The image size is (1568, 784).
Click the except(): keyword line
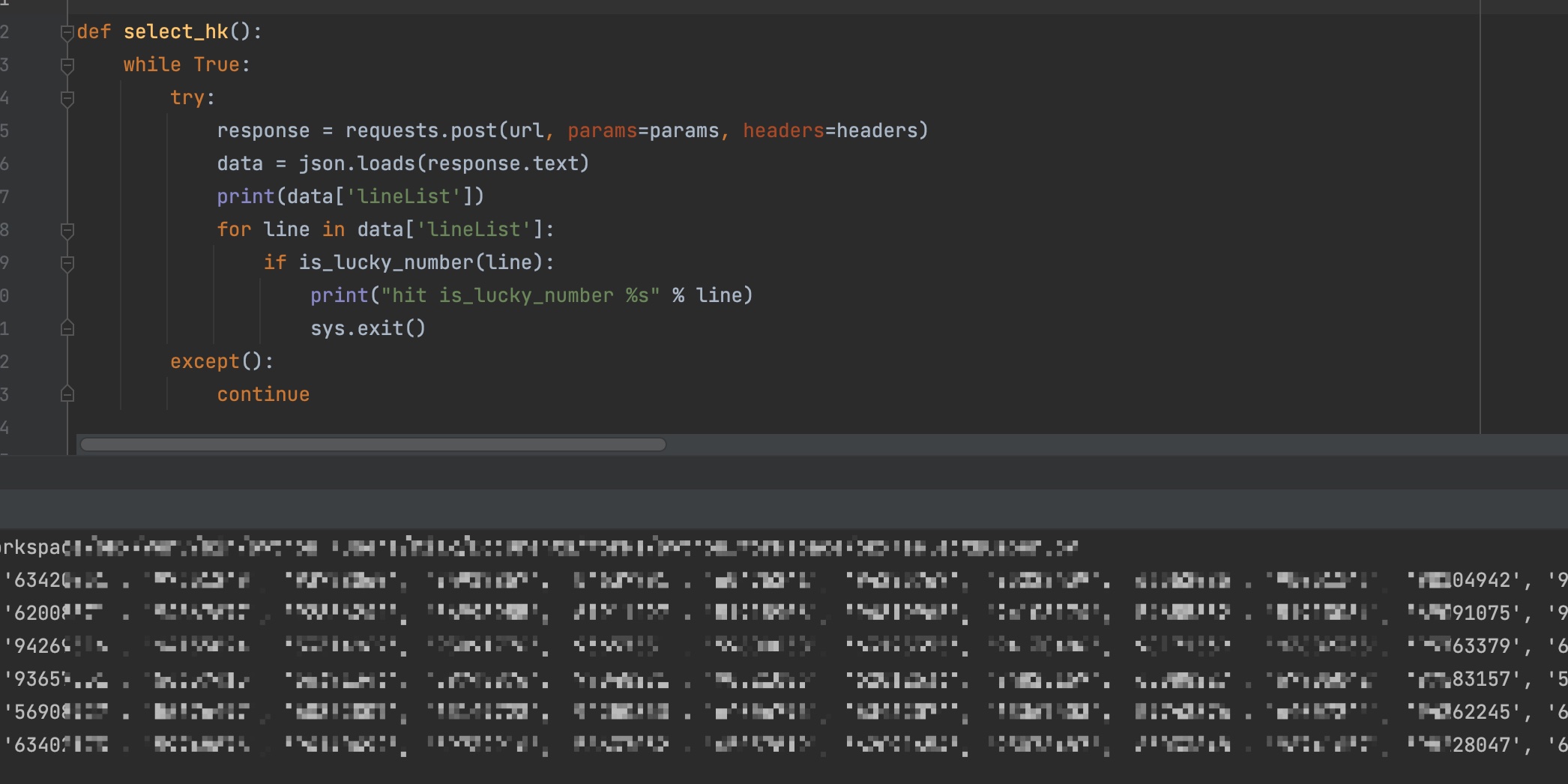click(222, 361)
